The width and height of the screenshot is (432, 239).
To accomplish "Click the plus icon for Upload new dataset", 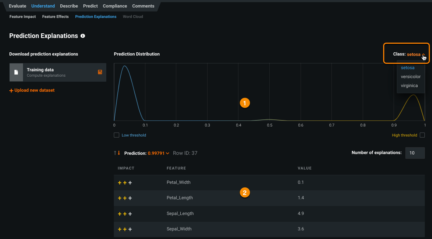I will click(x=11, y=90).
